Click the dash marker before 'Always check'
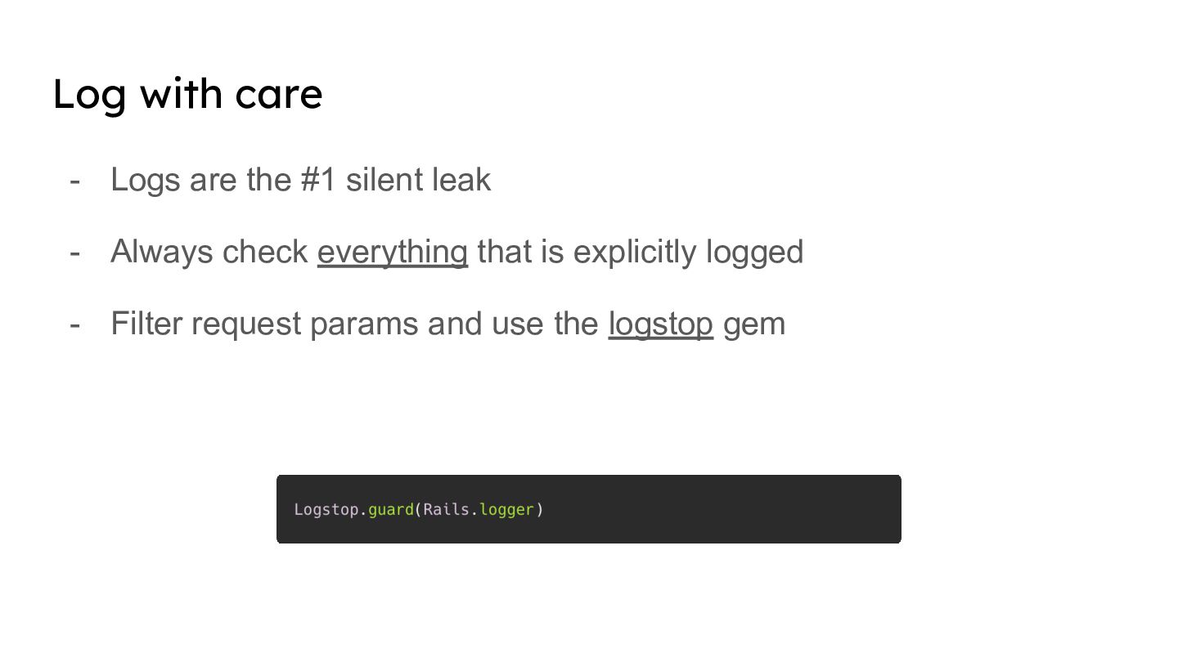Image resolution: width=1178 pixels, height=662 pixels. tap(75, 252)
